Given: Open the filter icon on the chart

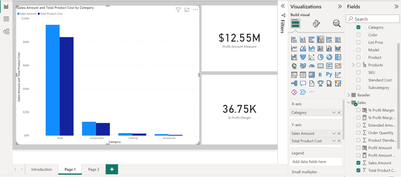Looking at the screenshot, I should (178, 9).
